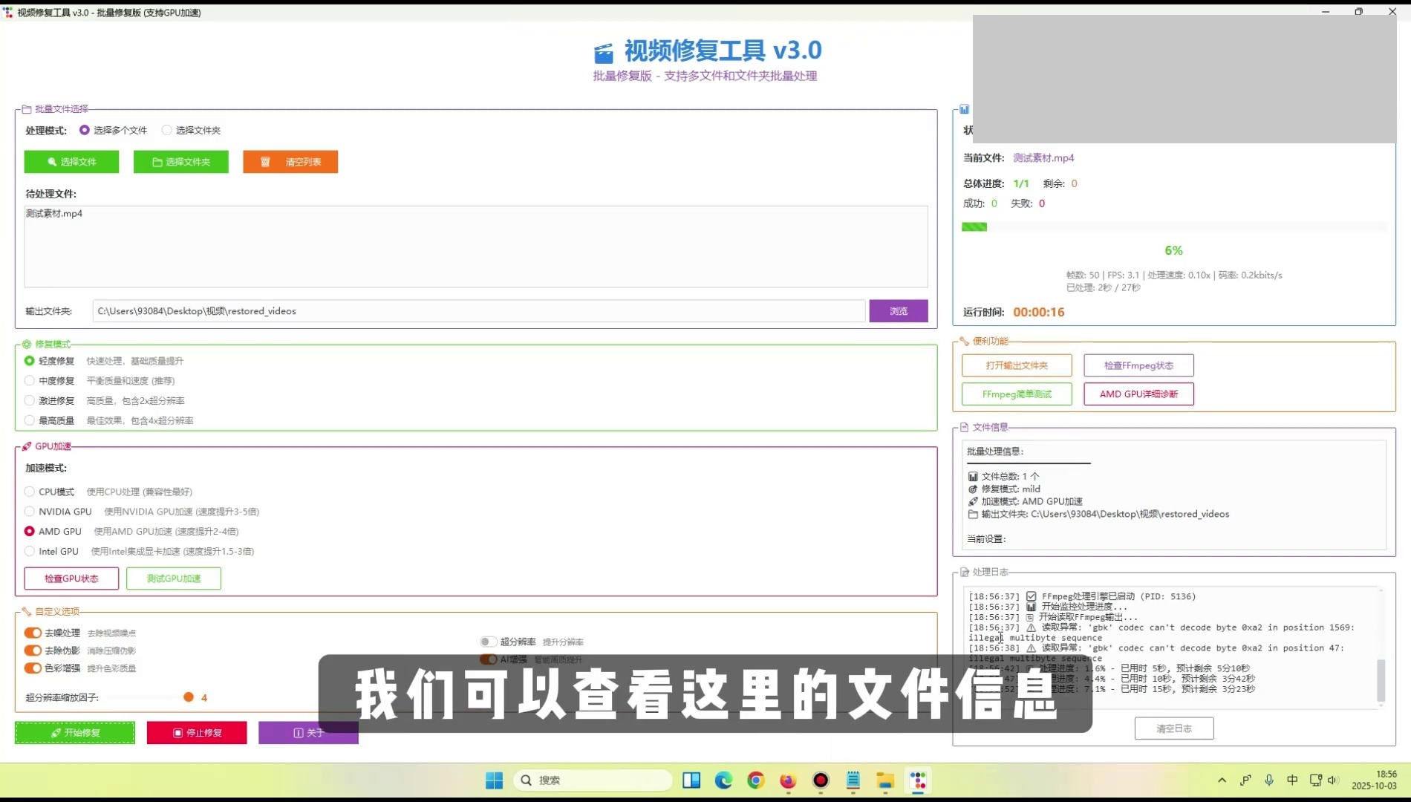Screen dimensions: 1411x802
Task: Open Firefox from the taskbar
Action: 788,780
